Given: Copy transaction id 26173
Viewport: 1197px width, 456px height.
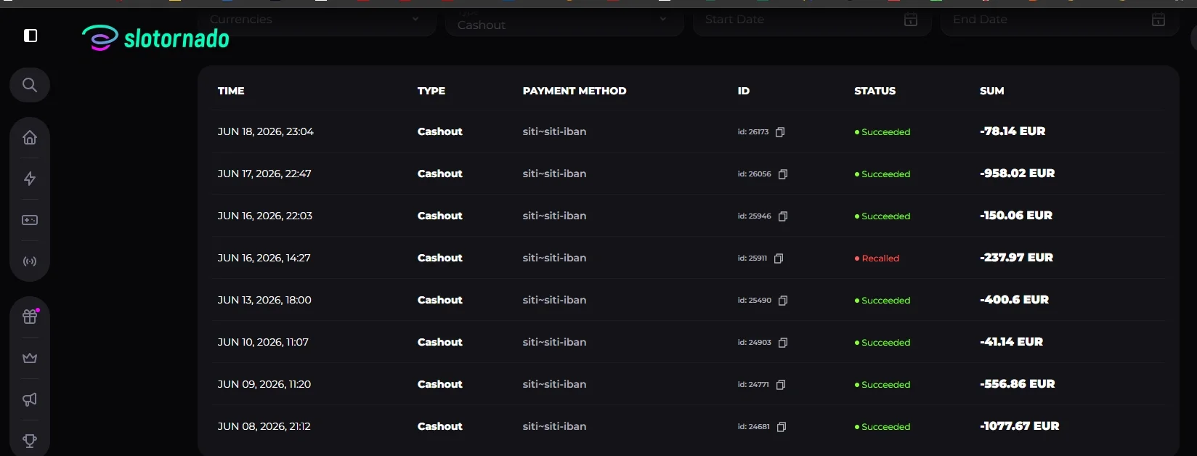Looking at the screenshot, I should 780,132.
